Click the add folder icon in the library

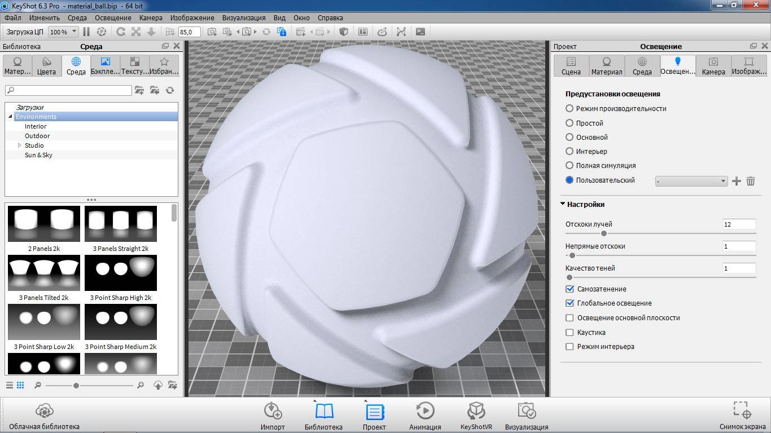pyautogui.click(x=139, y=90)
